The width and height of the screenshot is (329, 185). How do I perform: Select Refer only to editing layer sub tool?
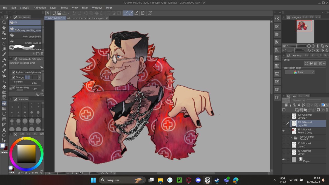(x=25, y=29)
